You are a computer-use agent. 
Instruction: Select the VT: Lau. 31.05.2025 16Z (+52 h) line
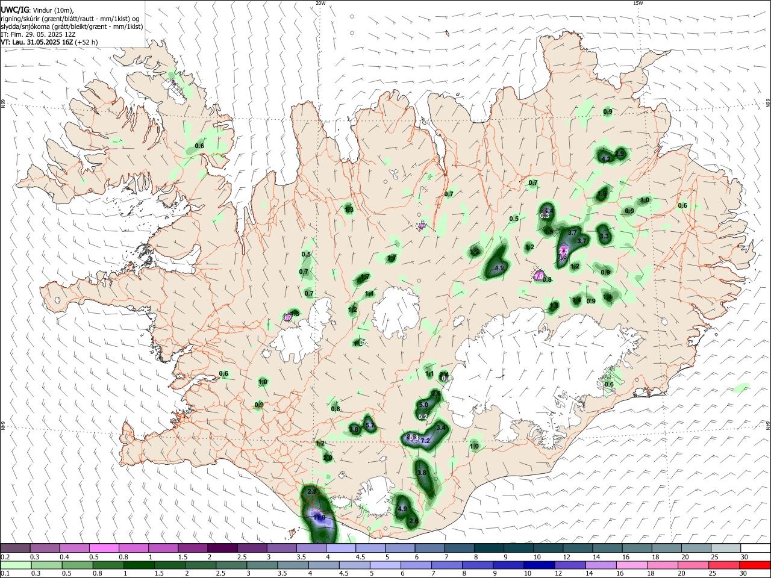49,42
